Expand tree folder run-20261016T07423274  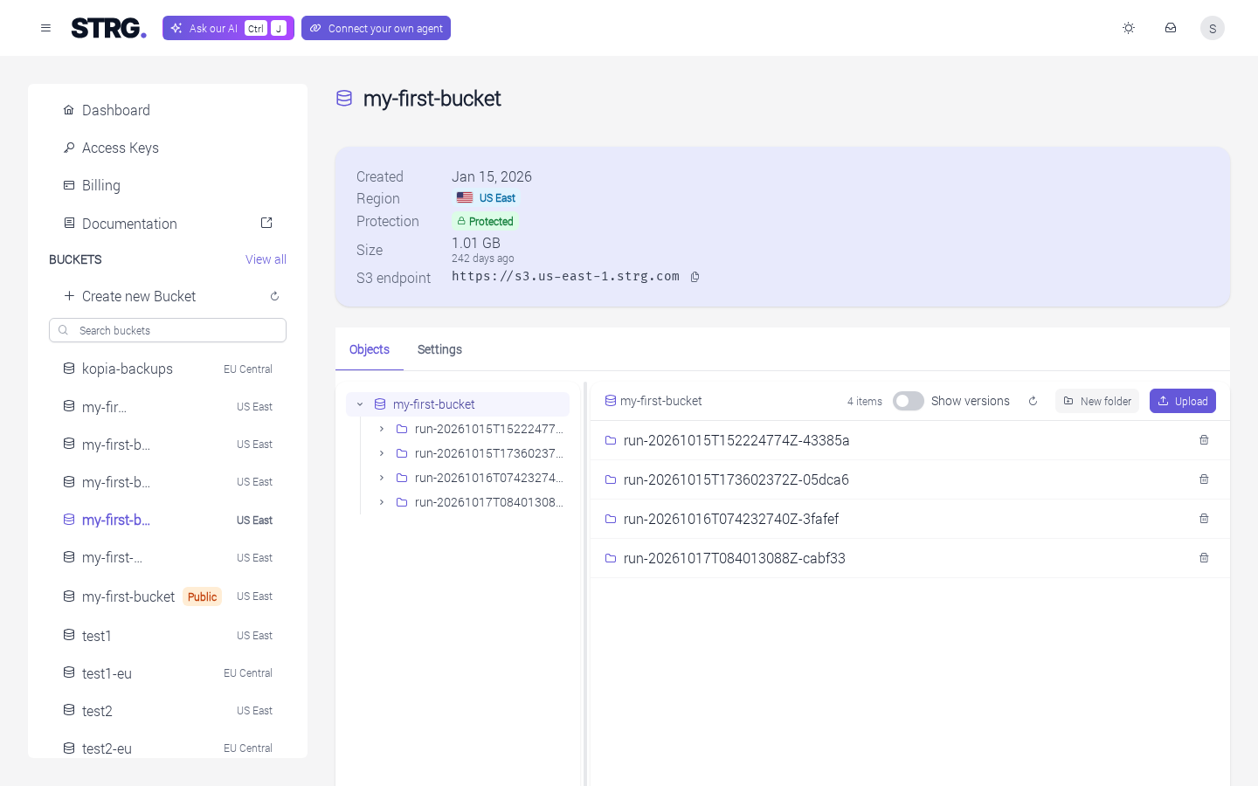[x=382, y=478]
